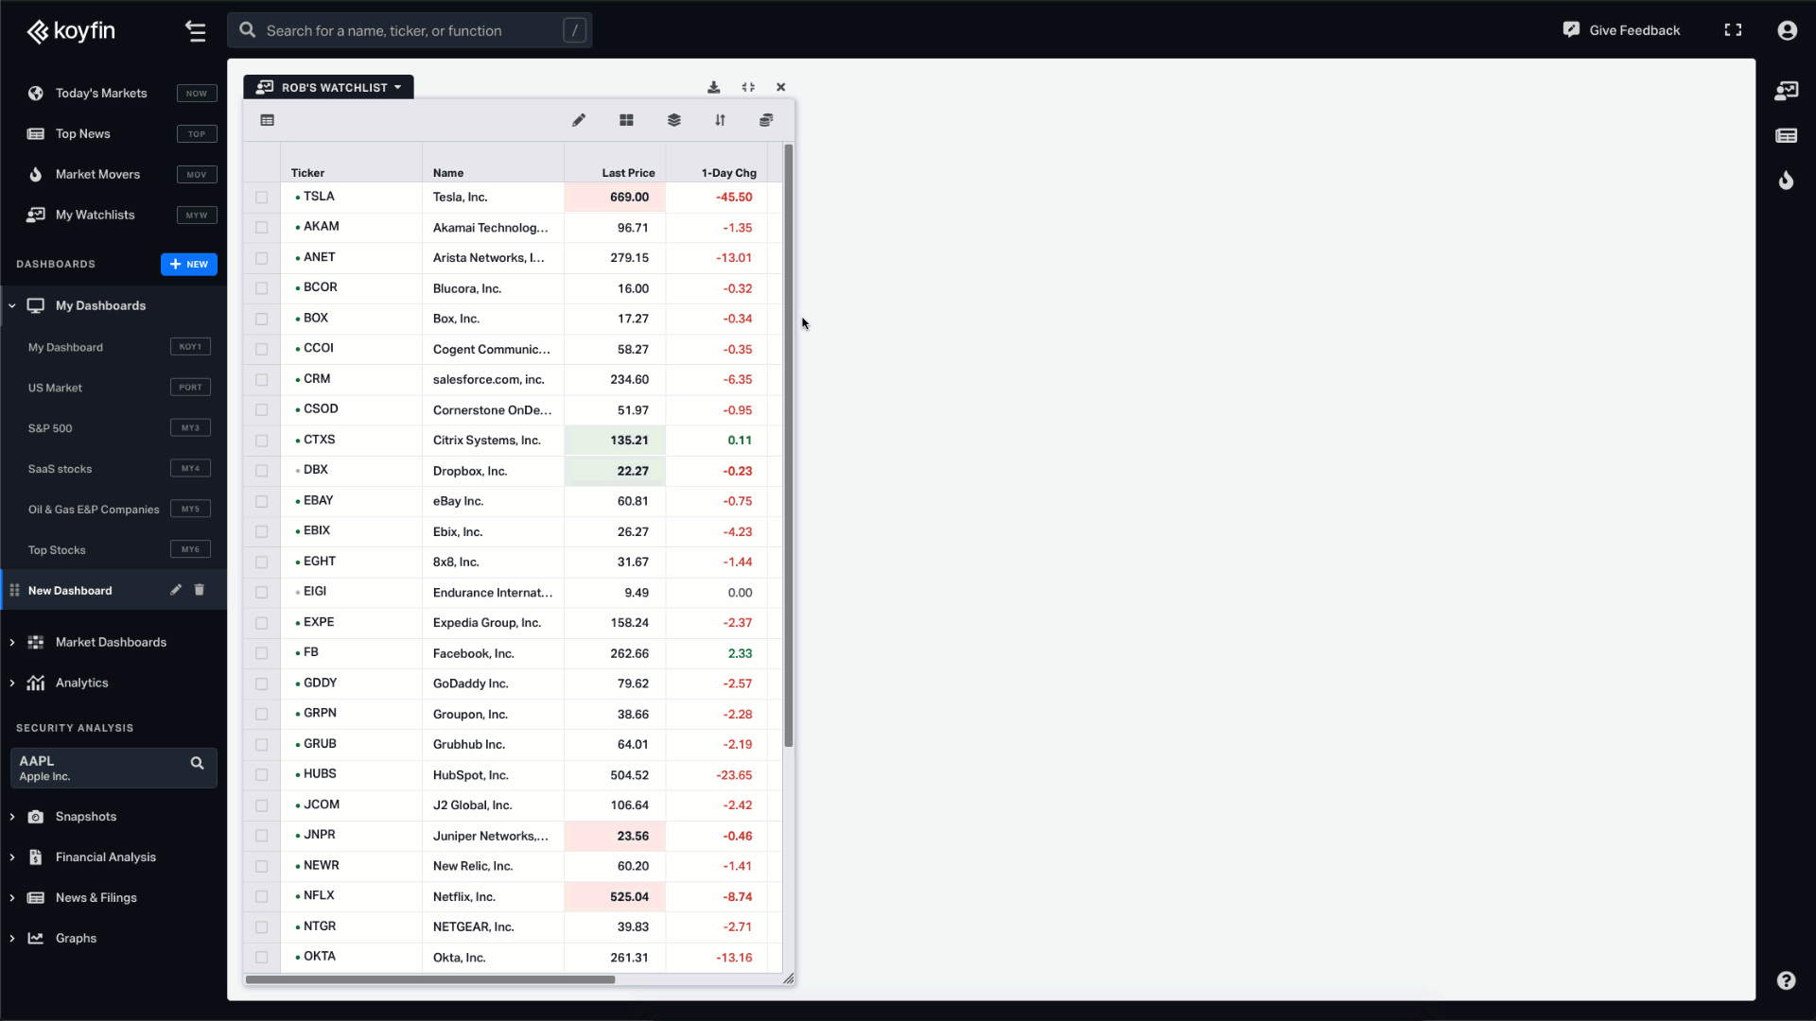Click the download icon to export watchlist
Image resolution: width=1816 pixels, height=1021 pixels.
[x=713, y=85]
